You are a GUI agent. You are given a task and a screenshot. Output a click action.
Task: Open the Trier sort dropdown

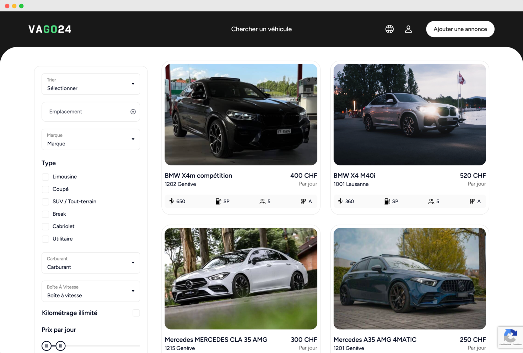(x=91, y=84)
